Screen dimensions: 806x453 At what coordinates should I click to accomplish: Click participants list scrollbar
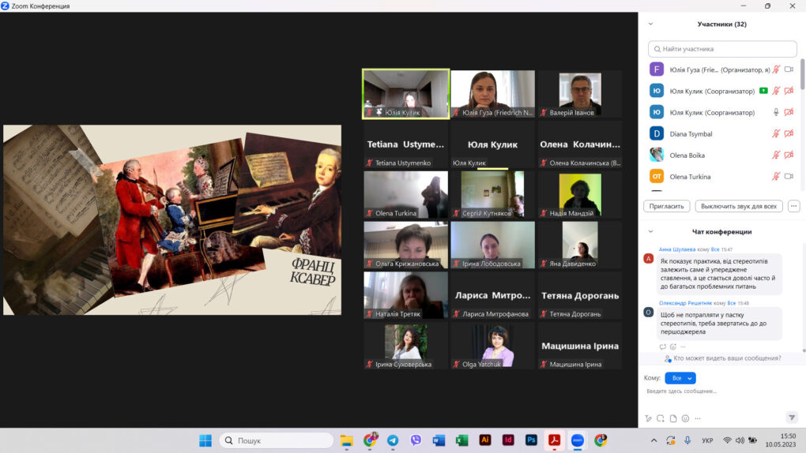point(802,74)
